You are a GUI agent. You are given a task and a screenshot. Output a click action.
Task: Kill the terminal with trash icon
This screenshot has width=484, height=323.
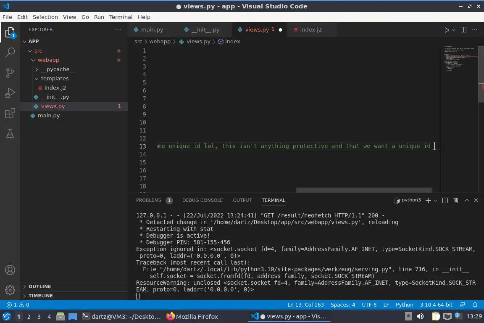tap(455, 200)
